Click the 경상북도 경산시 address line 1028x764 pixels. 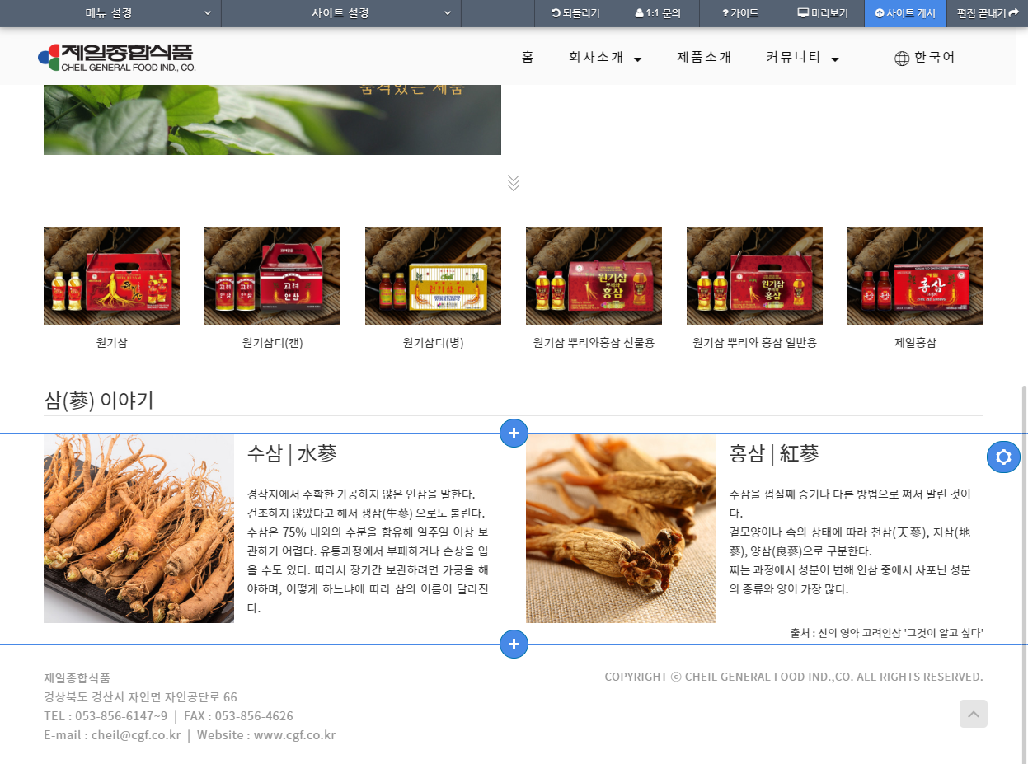click(140, 697)
